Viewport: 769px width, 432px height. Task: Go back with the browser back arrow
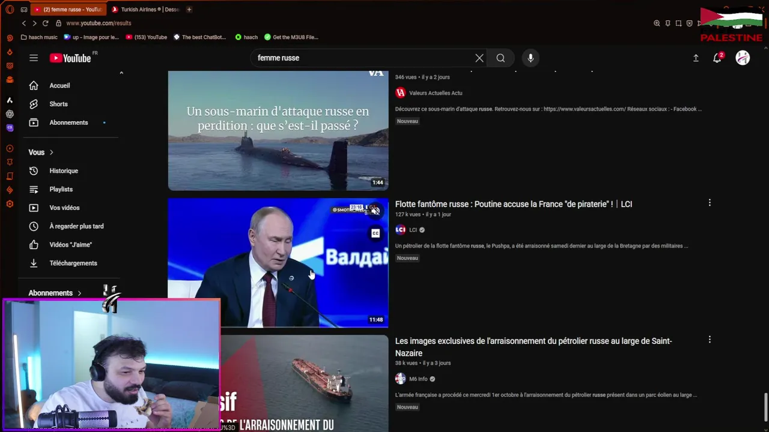tap(24, 23)
